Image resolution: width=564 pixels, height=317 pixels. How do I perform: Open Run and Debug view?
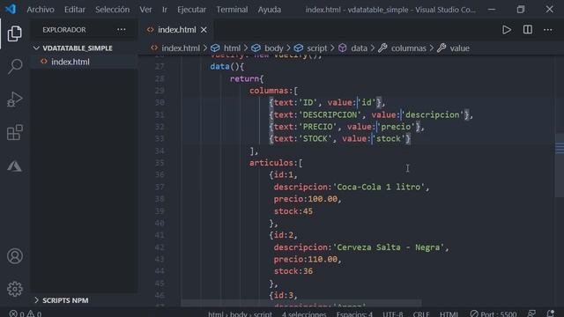[15, 100]
